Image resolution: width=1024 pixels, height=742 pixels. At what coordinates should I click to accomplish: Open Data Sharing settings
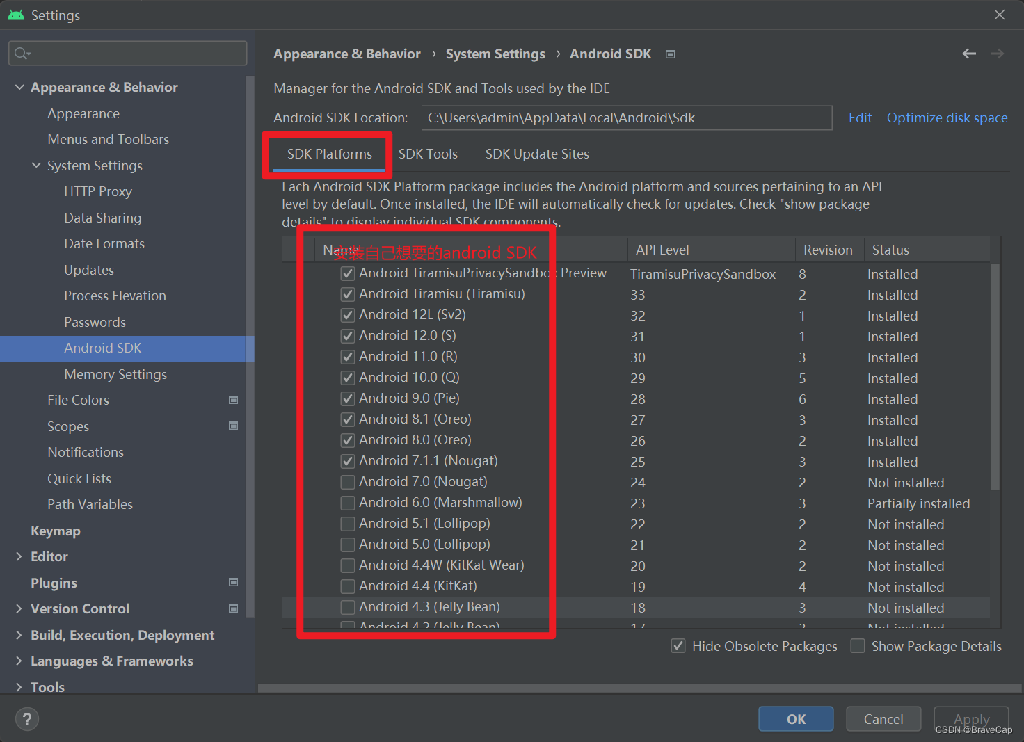tap(103, 218)
